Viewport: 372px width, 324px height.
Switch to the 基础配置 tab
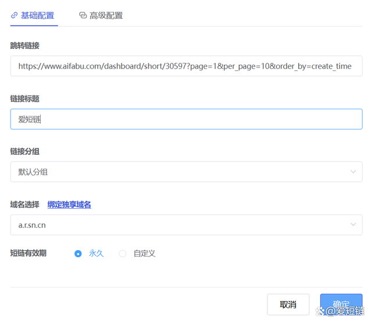click(x=33, y=16)
